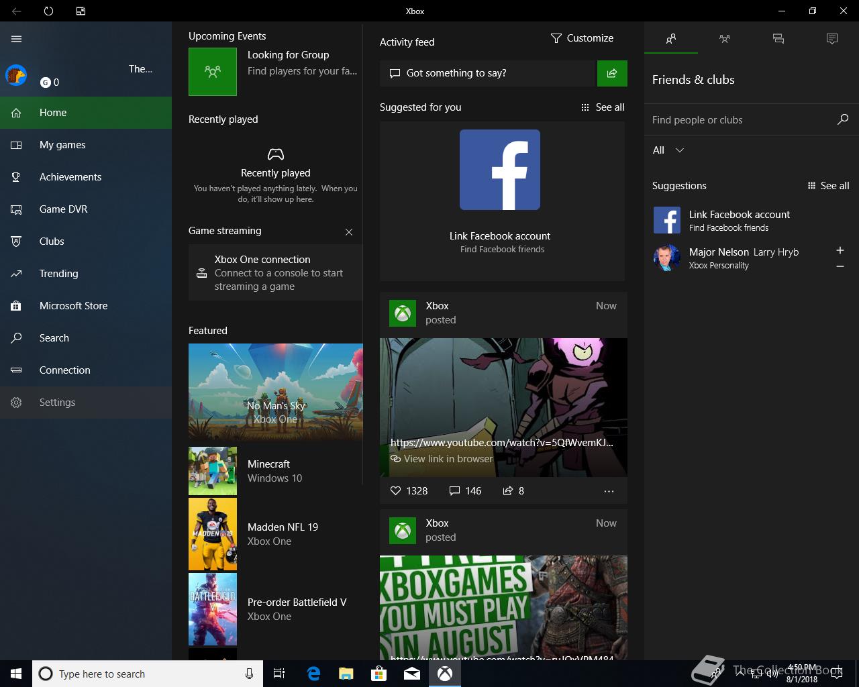
Task: Open the gamer profile avatar
Action: coord(16,75)
